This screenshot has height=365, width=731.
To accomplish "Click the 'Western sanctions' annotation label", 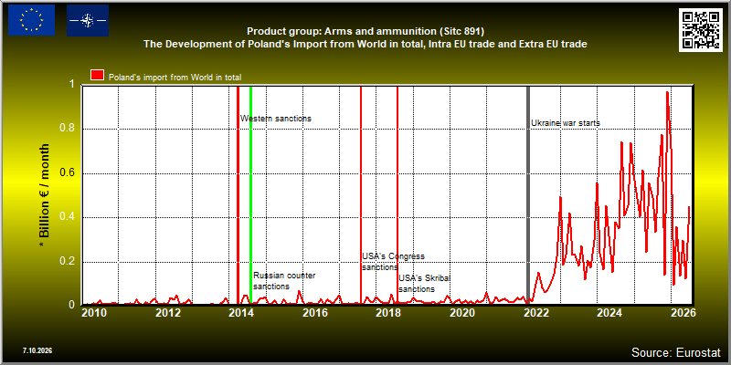I will [x=276, y=119].
